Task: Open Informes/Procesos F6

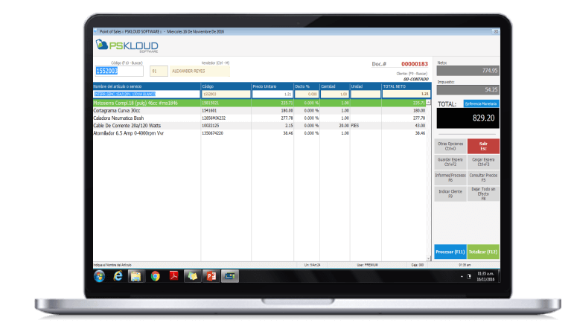Action: pyautogui.click(x=450, y=178)
